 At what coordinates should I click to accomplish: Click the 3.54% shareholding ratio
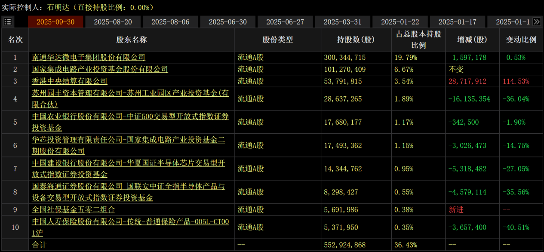[404, 81]
